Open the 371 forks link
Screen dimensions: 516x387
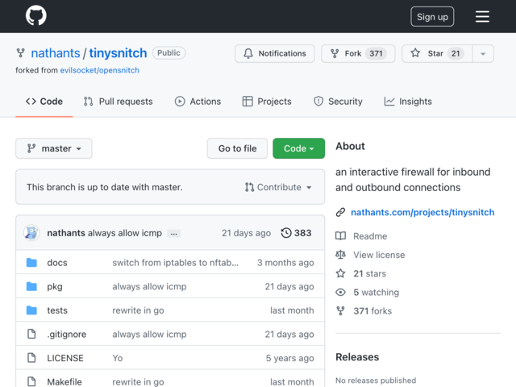(372, 311)
